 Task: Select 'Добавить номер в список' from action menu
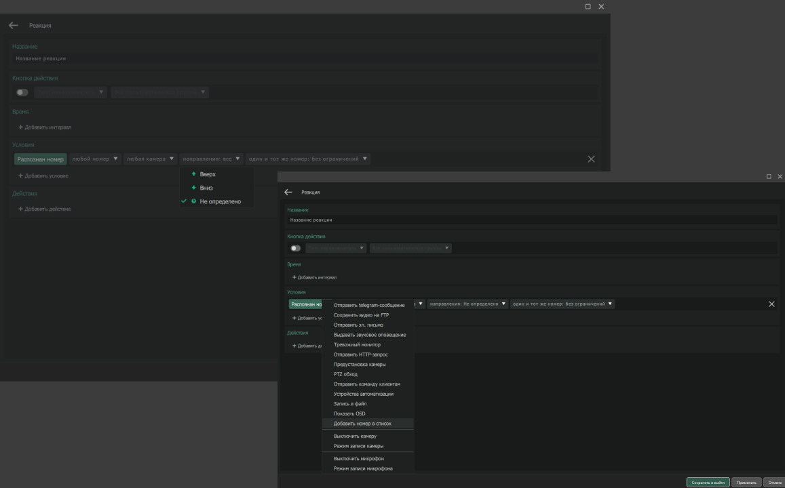coord(362,424)
